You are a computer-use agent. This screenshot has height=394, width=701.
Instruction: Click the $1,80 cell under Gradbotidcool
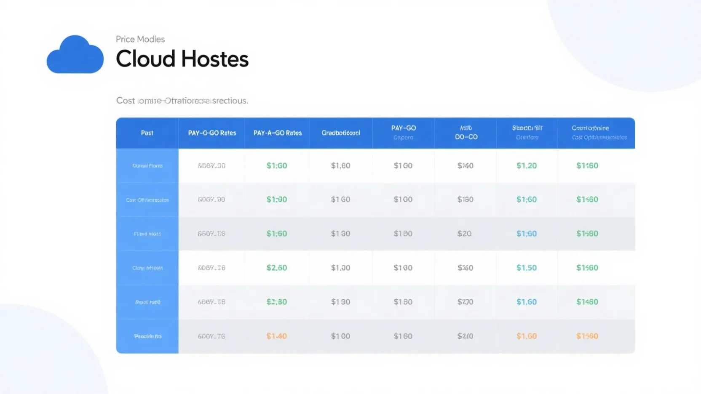point(340,165)
